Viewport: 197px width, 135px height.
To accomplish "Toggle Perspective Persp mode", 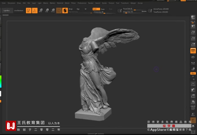I will 193,51.
